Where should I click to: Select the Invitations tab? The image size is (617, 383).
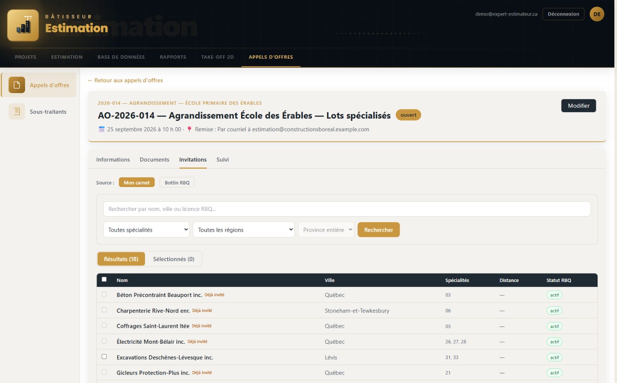(193, 160)
